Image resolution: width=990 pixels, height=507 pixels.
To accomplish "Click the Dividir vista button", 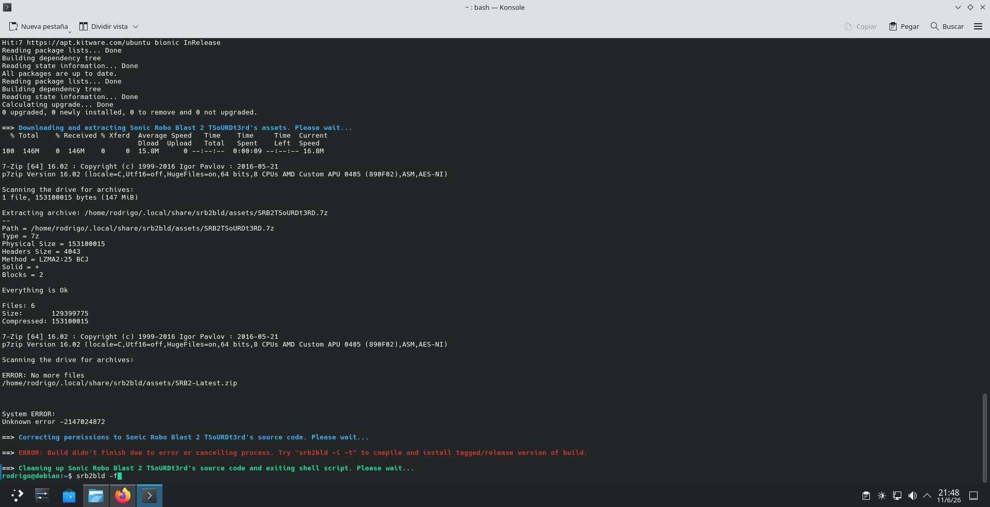I will [103, 26].
